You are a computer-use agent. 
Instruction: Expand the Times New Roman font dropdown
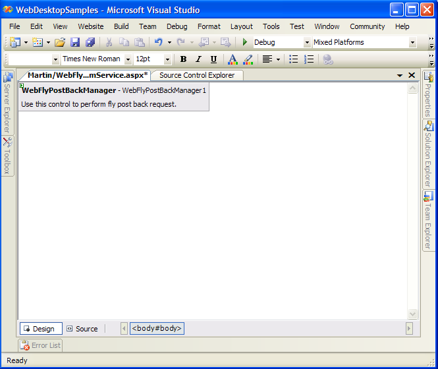coord(126,59)
